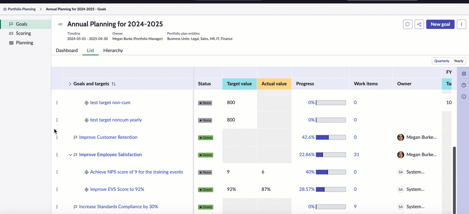The image size is (469, 214).
Task: Open test target non-cum link
Action: 110,103
